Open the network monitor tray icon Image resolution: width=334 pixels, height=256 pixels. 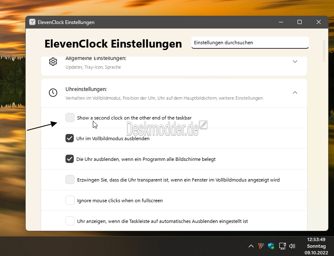tap(283, 246)
